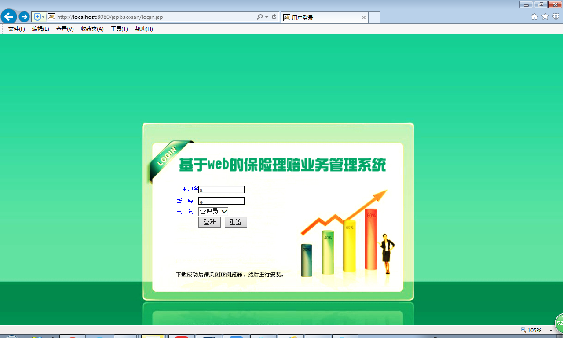Open the Home page via the house icon
This screenshot has width=563, height=338.
[534, 17]
